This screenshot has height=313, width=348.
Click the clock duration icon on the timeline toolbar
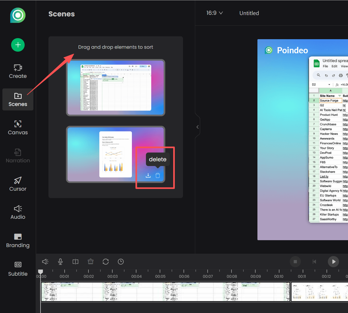121,262
